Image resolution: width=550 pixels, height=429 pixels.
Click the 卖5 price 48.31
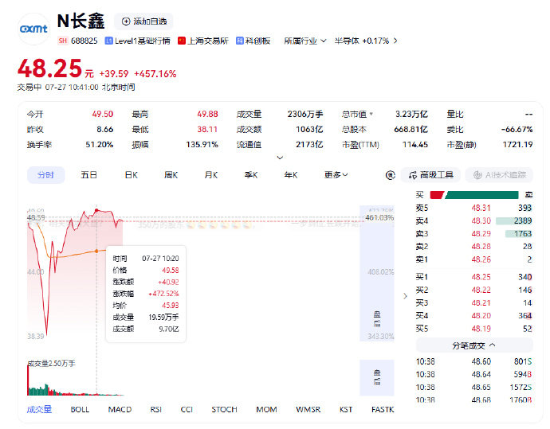(481, 208)
